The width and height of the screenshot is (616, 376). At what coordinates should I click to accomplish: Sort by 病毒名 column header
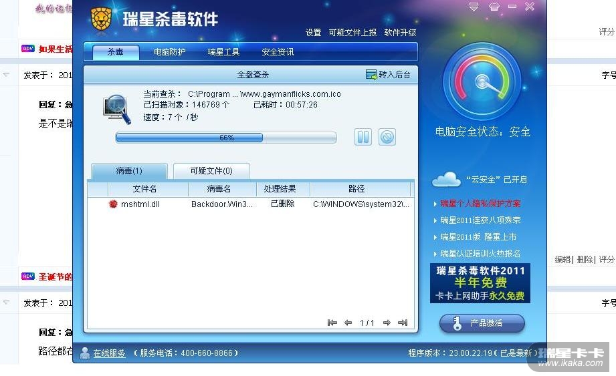tap(222, 189)
